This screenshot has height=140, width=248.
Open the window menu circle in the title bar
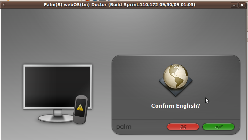coord(5,5)
